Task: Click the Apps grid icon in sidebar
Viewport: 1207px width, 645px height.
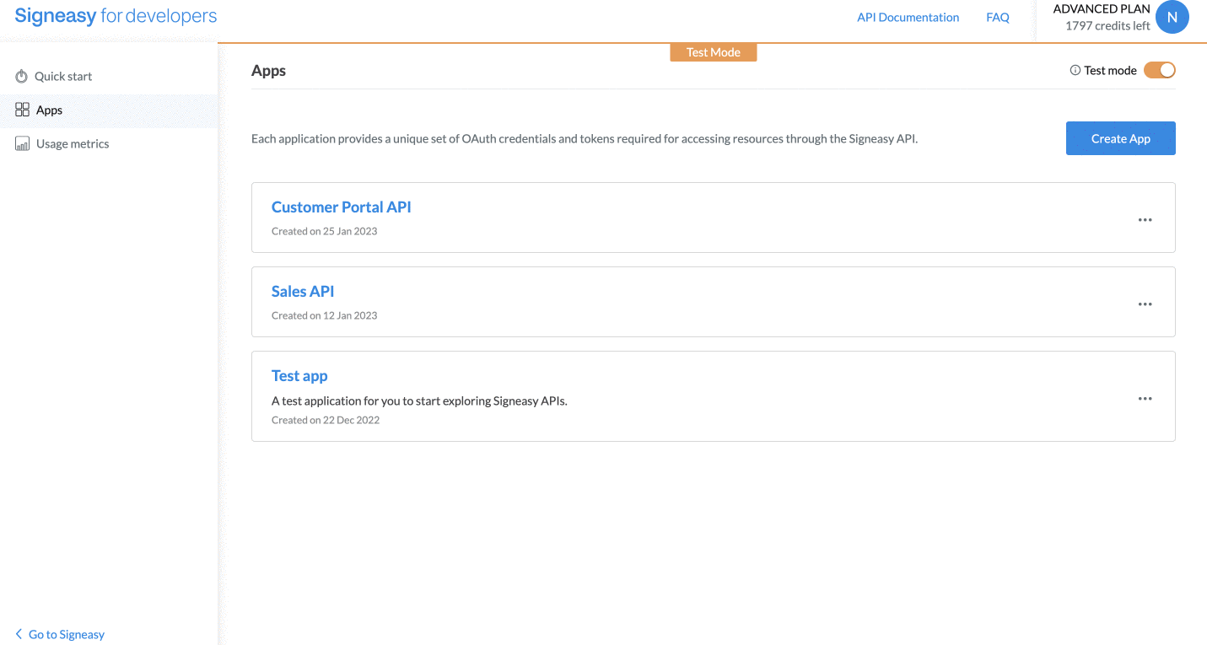Action: coord(22,110)
